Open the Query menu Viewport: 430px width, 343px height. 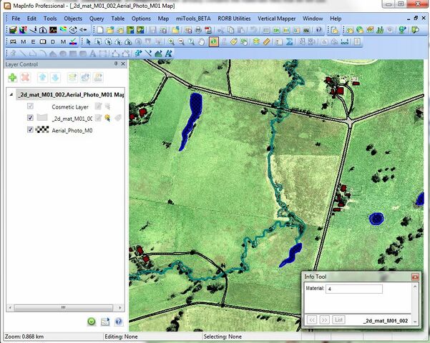(x=97, y=18)
